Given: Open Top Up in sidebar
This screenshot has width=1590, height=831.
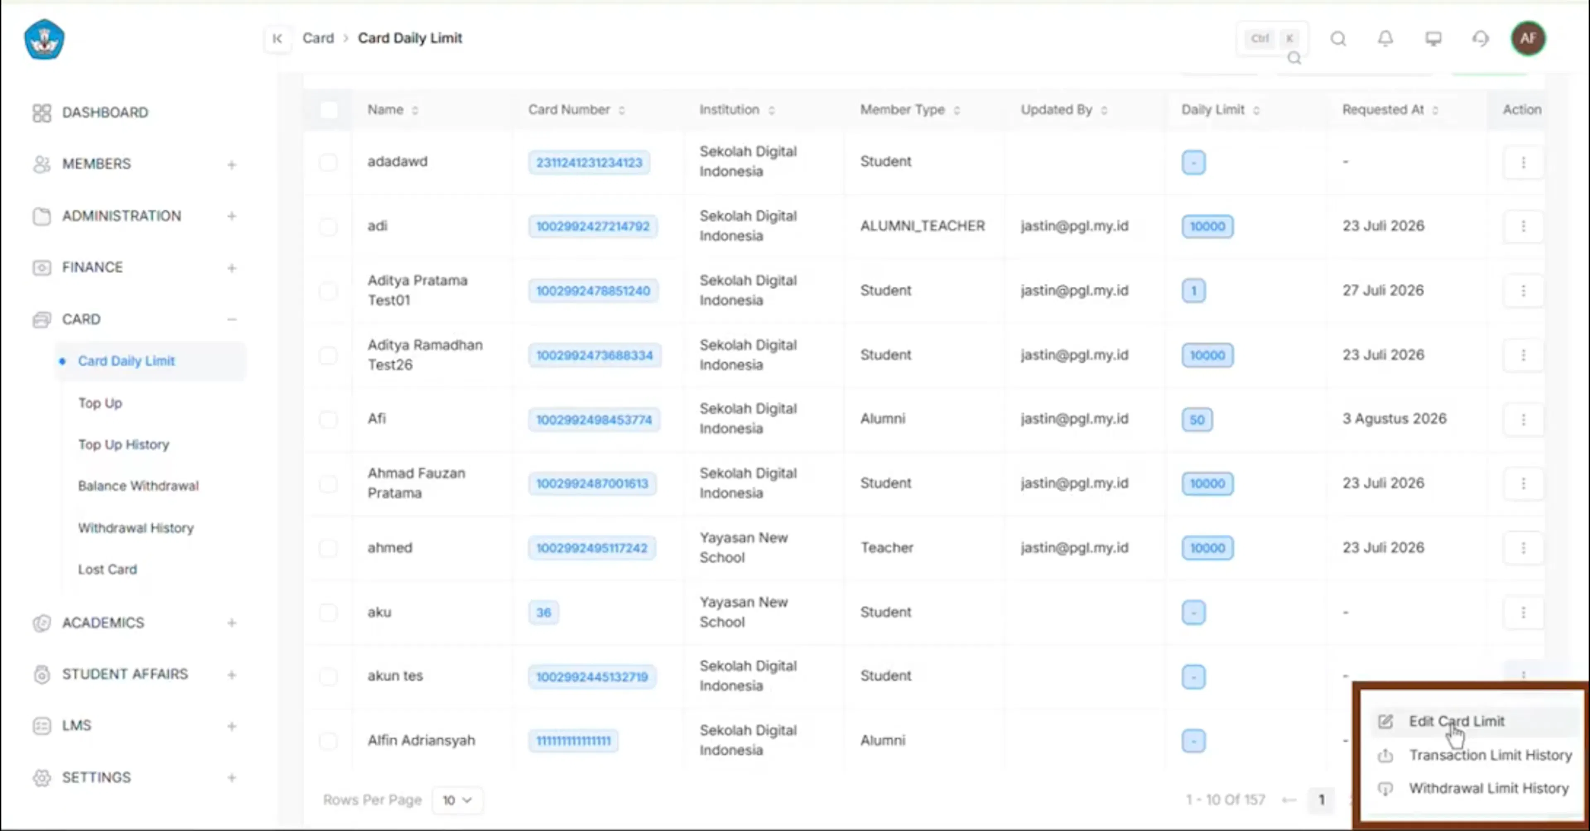Looking at the screenshot, I should tap(100, 403).
